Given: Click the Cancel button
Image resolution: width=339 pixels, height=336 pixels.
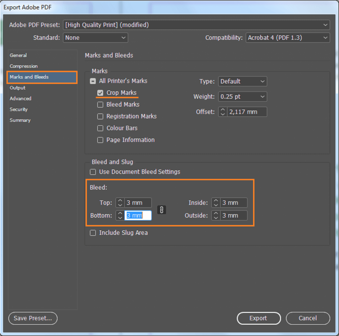Looking at the screenshot, I should coord(308,318).
